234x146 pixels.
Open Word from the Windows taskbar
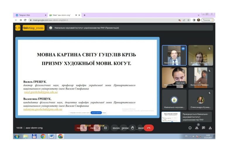pyautogui.click(x=51, y=136)
